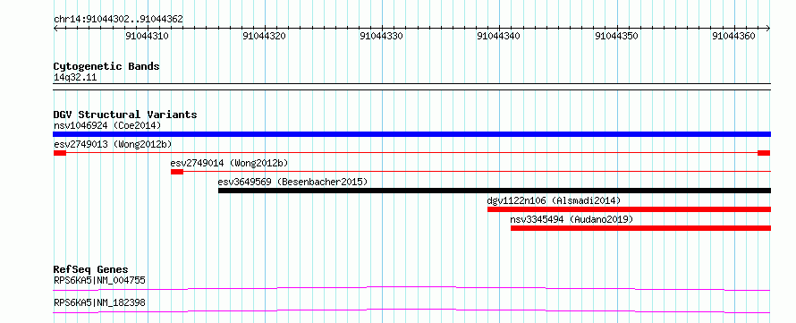Open esv2749014 (Wong2012b) variant label
This screenshot has width=796, height=323.
(x=230, y=163)
